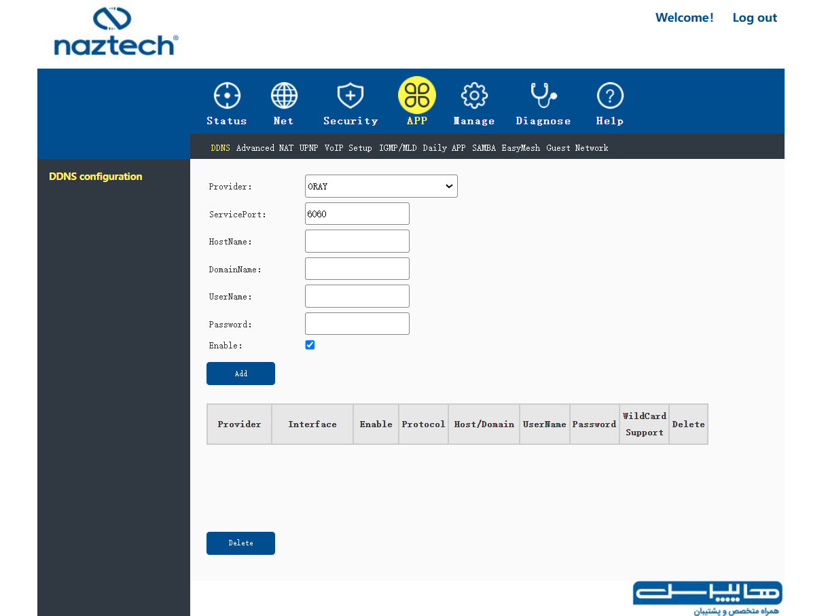Screen dimensions: 826x616
Task: Focus the HostName input field
Action: (x=357, y=241)
